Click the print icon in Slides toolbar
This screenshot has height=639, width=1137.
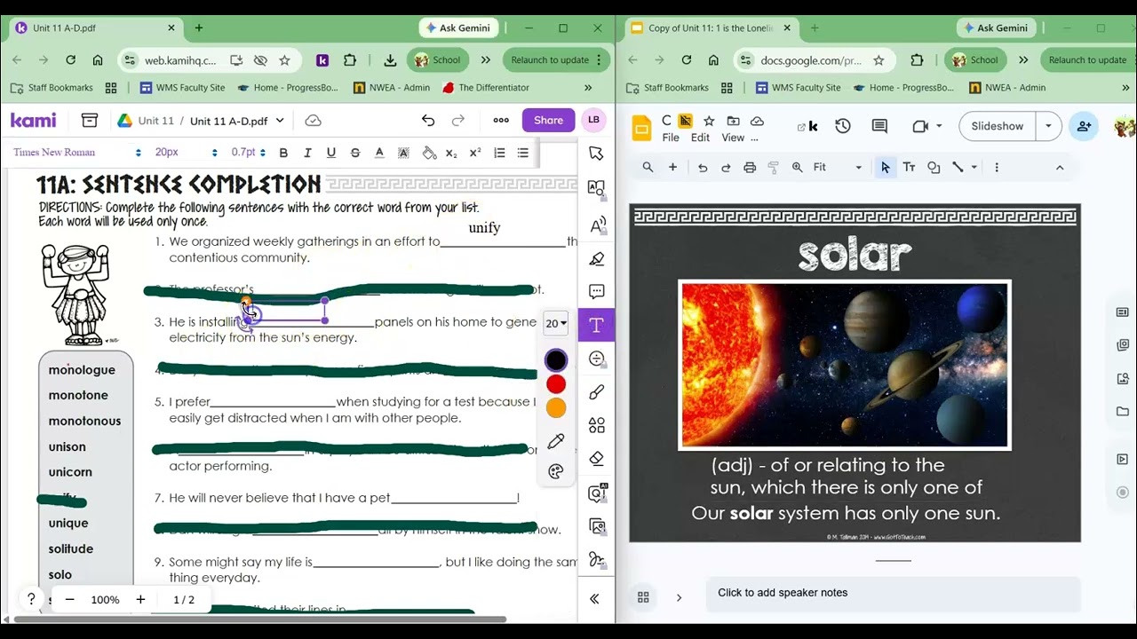pos(750,167)
